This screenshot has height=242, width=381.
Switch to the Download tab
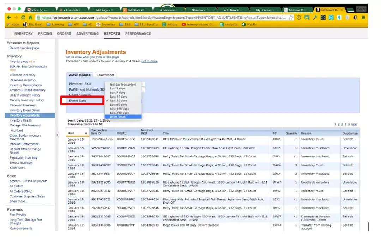pyautogui.click(x=105, y=75)
